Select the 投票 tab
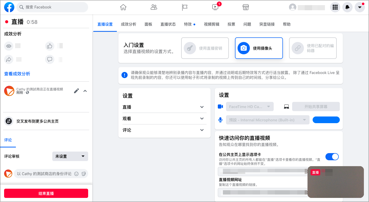The height and width of the screenshot is (202, 369). coord(231,24)
